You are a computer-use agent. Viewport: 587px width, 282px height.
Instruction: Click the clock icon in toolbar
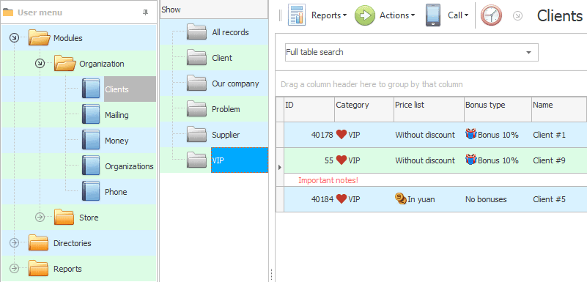[x=491, y=15]
